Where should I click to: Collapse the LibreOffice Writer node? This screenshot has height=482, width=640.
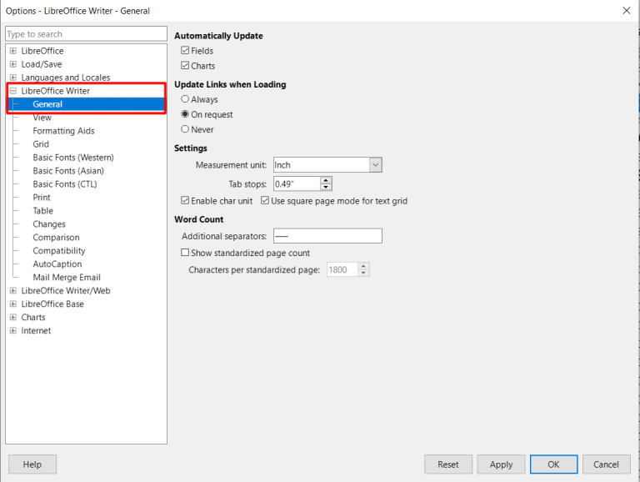point(13,91)
